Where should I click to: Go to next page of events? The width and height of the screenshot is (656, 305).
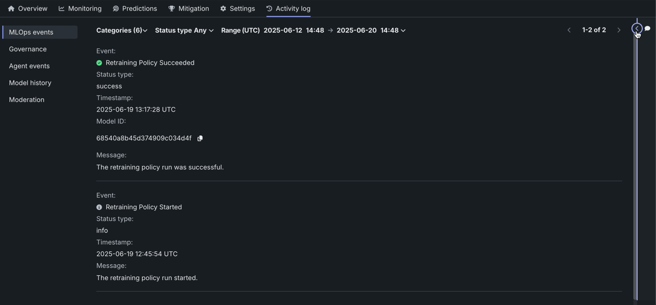tap(619, 30)
